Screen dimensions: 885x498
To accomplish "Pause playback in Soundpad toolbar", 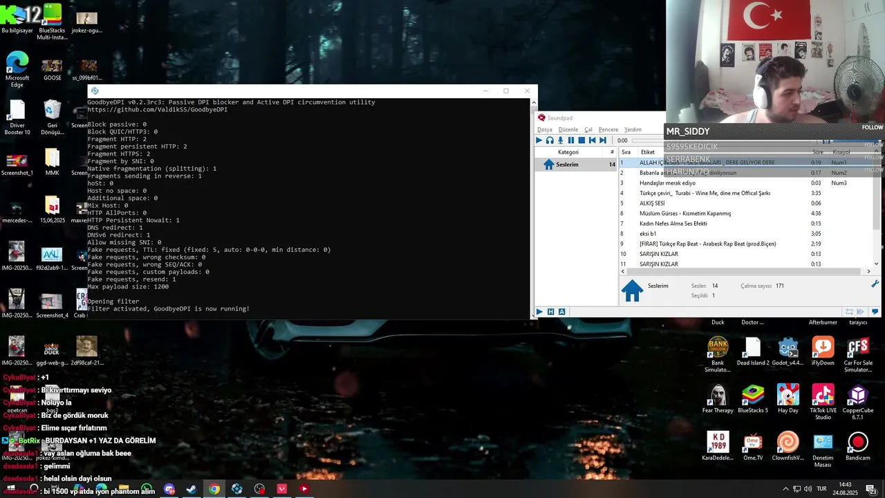I will click(x=571, y=140).
